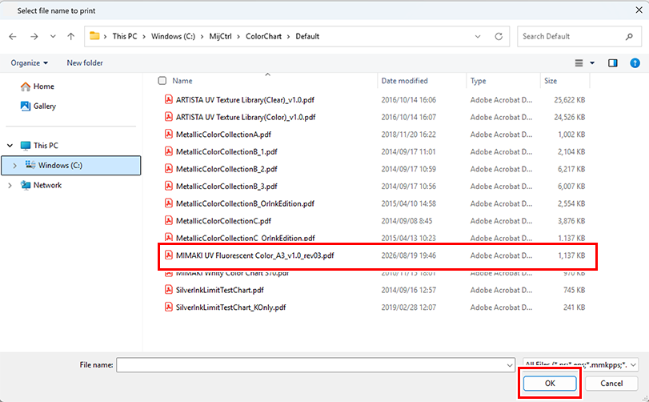Refresh the Default folder
Viewport: 649px width, 402px height.
(499, 36)
